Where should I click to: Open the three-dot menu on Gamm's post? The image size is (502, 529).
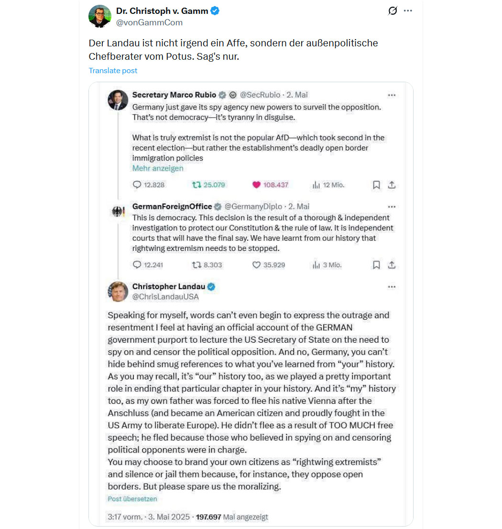[408, 11]
